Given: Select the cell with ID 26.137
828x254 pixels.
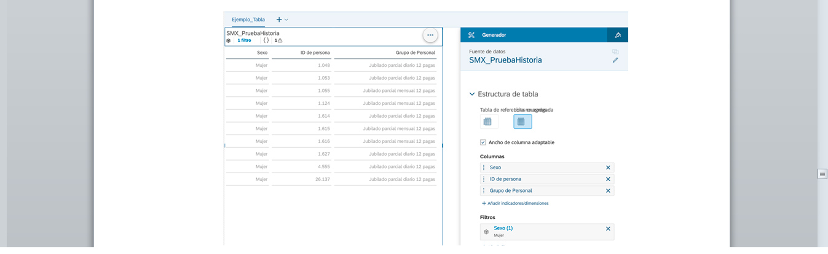Looking at the screenshot, I should (x=323, y=179).
